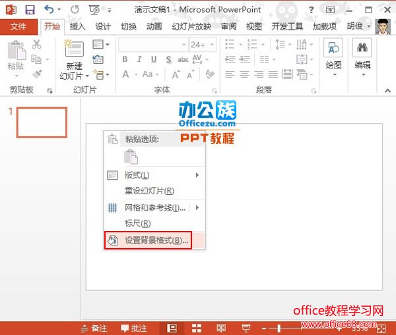This screenshot has width=396, height=335.
Task: Switch to Slide Sorter view icon
Action: [x=197, y=328]
